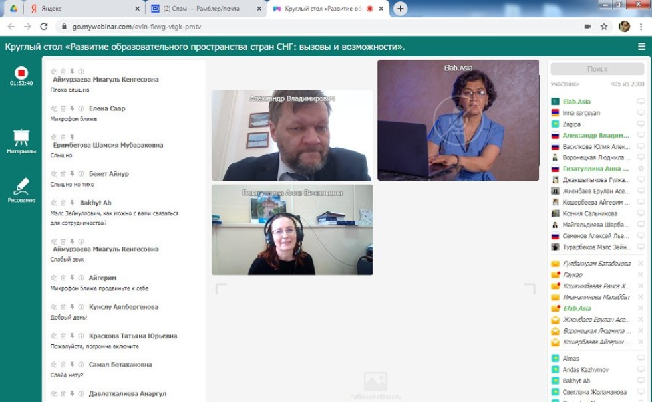This screenshot has width=652, height=402.
Task: Click the Поиск participant search field
Action: point(597,69)
